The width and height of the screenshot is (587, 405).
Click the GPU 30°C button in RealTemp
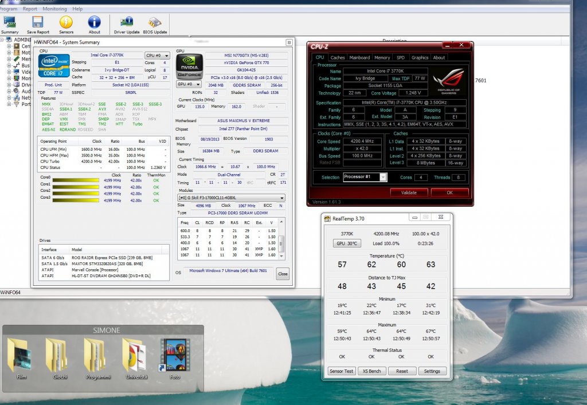coord(347,243)
